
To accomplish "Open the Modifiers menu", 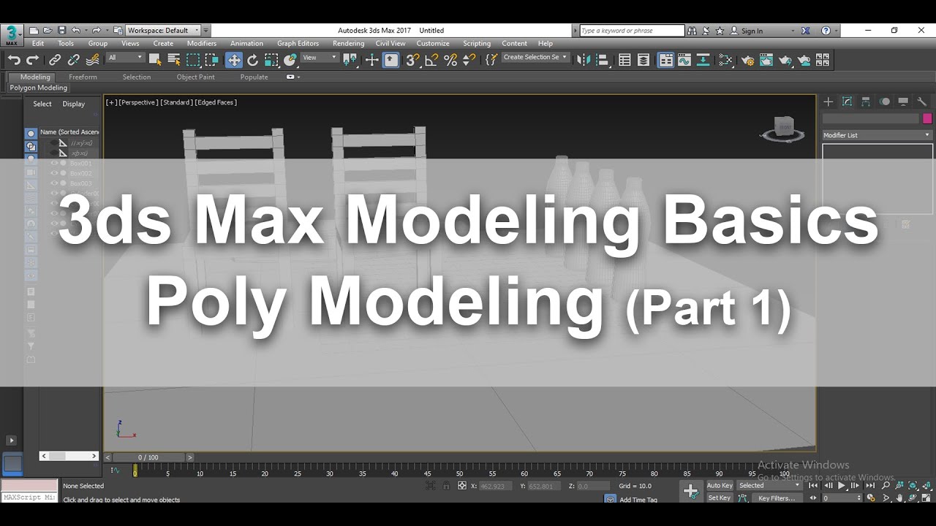I will pos(202,43).
